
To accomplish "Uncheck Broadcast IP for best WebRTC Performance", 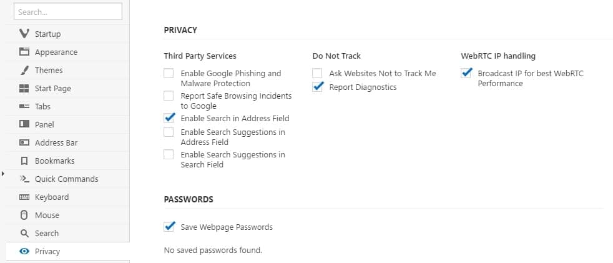I will point(466,73).
